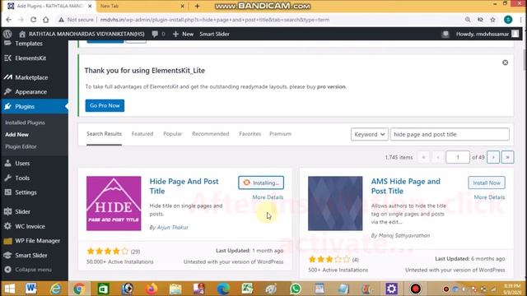This screenshot has height=296, width=527.
Task: Open Slider sidebar menu
Action: pos(22,212)
